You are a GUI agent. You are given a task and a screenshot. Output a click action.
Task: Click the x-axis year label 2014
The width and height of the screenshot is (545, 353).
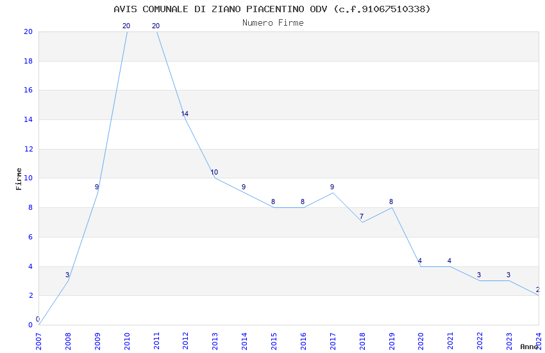[x=245, y=341]
